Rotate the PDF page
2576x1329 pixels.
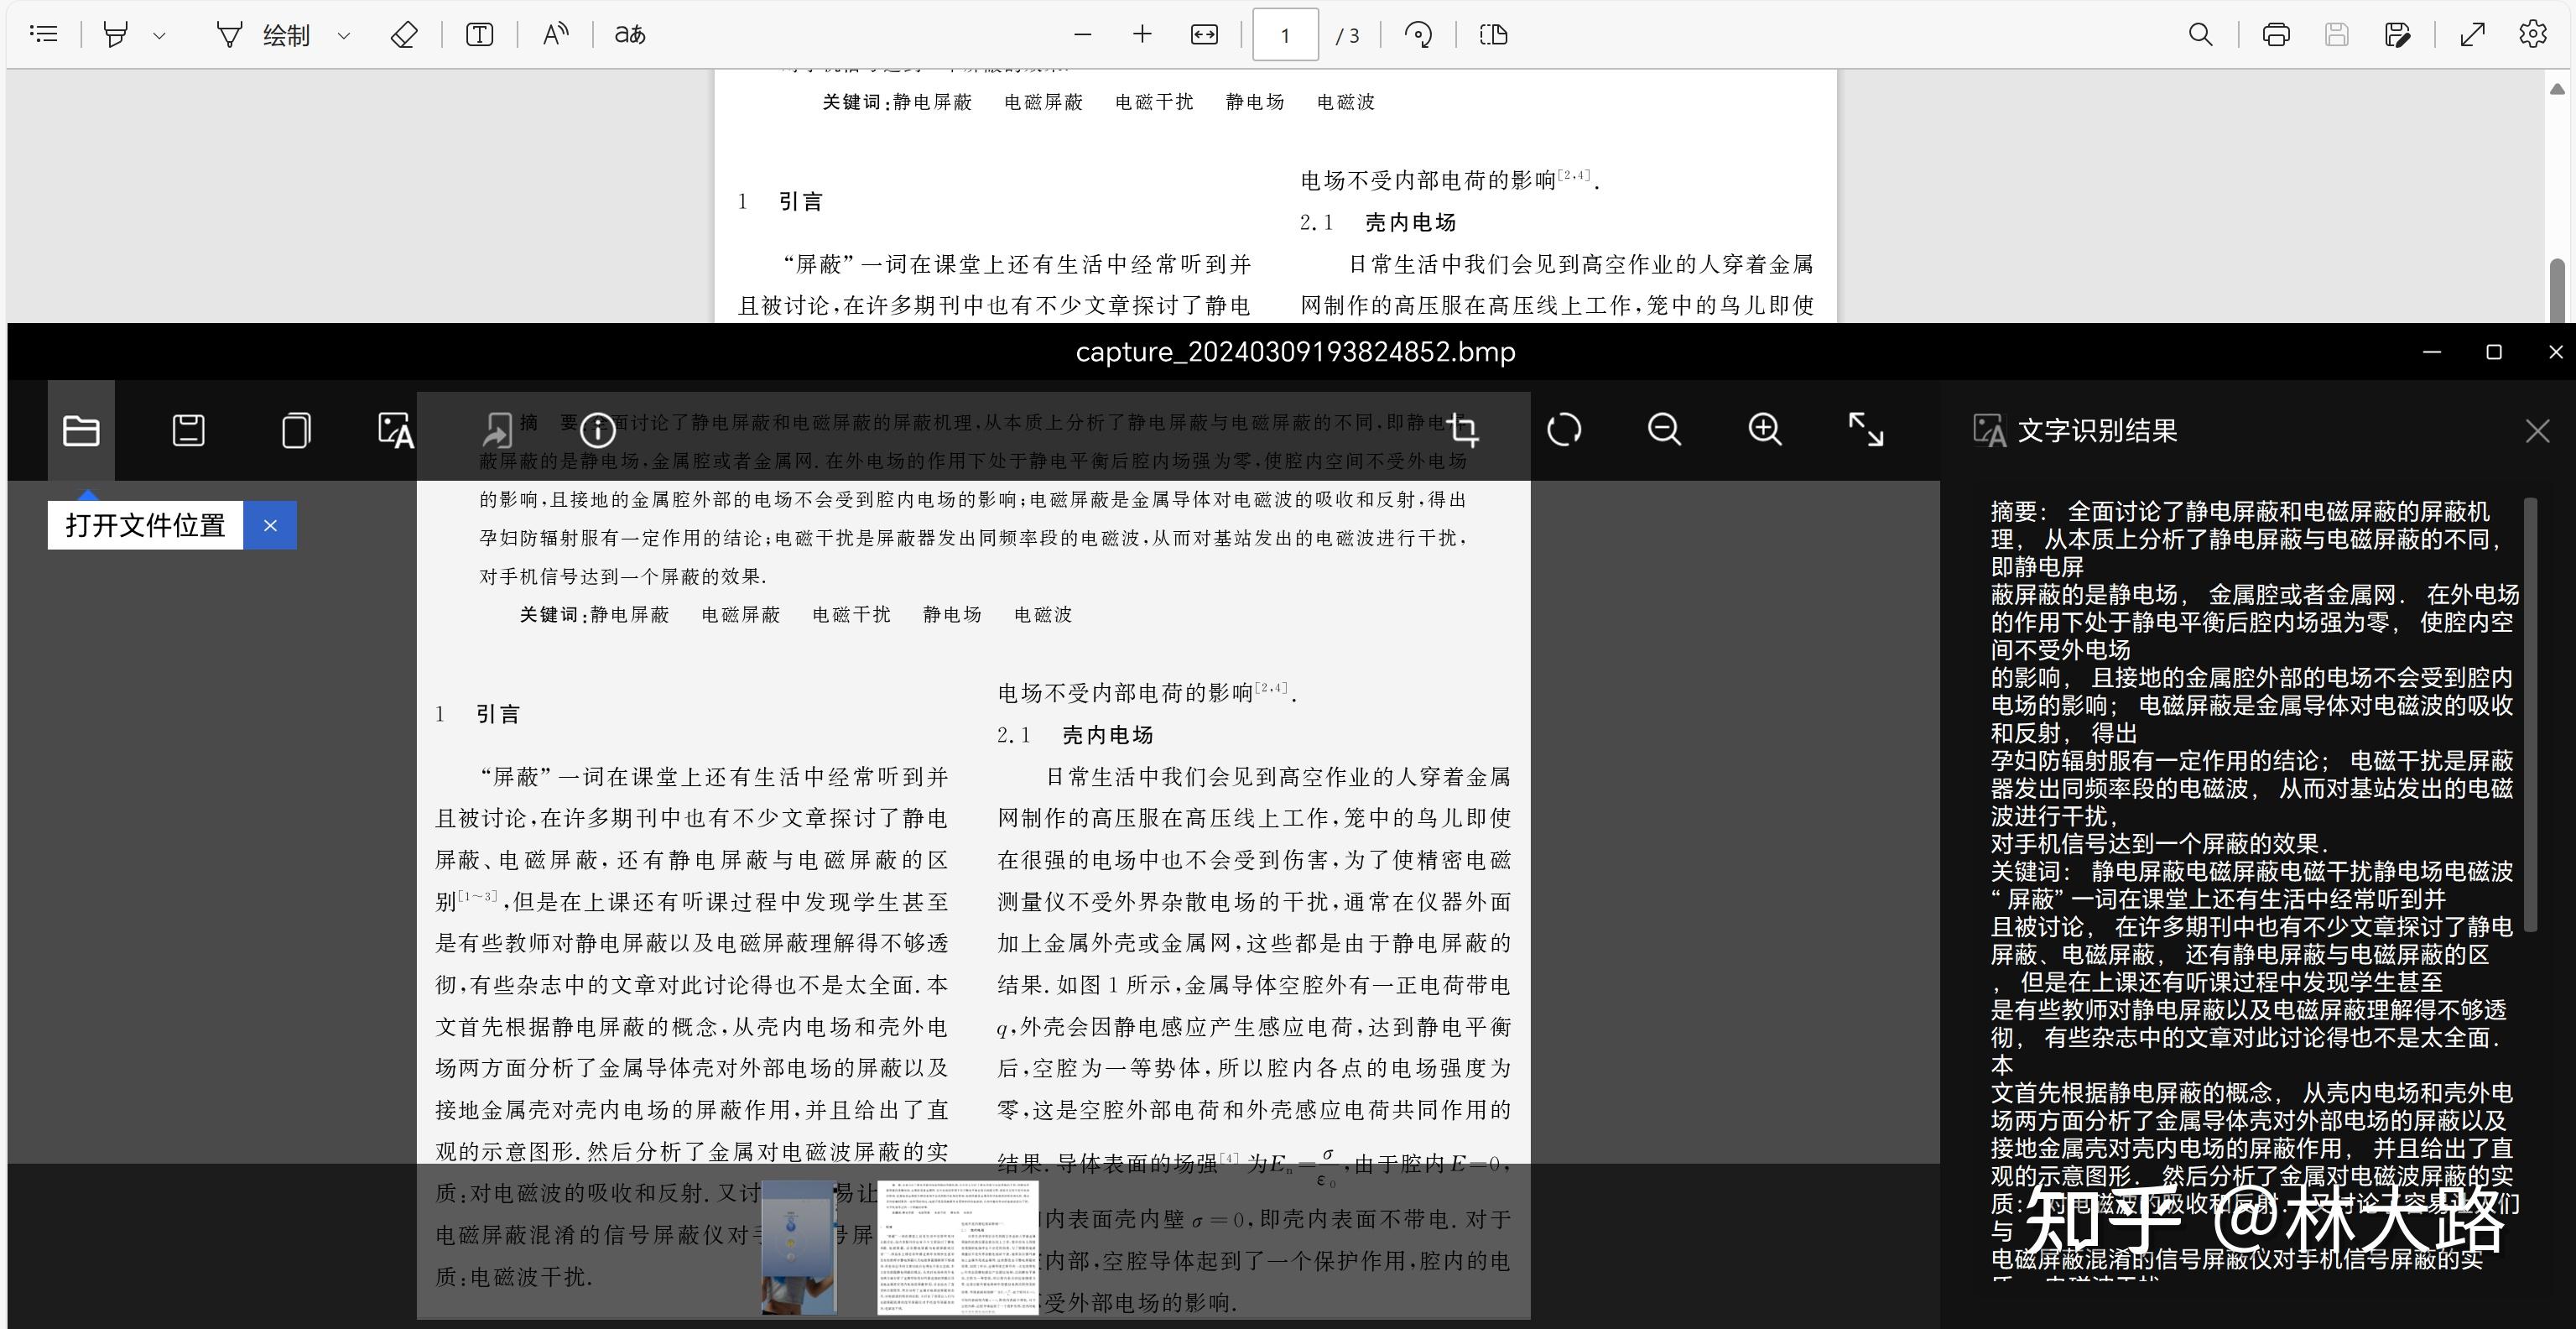coord(1418,35)
